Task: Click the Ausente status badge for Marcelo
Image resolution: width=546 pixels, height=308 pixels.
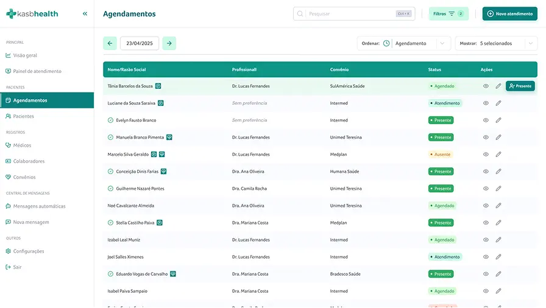Action: [x=441, y=155]
